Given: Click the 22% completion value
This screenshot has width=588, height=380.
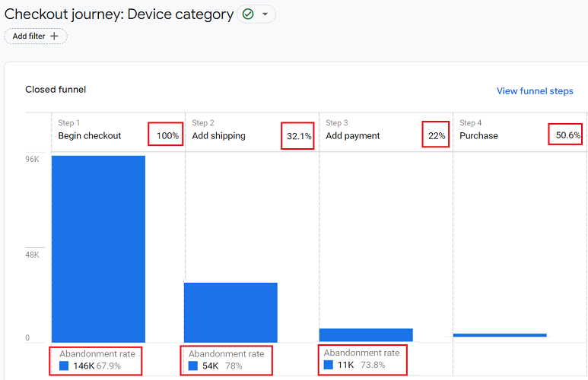Looking at the screenshot, I should click(437, 136).
